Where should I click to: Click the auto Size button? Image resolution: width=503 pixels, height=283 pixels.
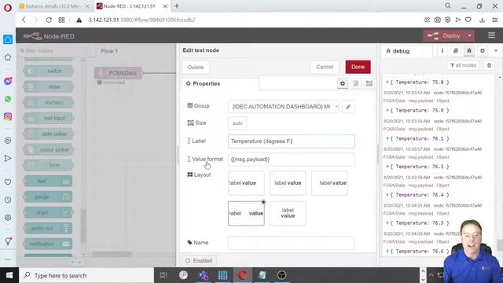click(x=237, y=123)
